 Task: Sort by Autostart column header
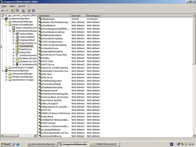(78, 16)
